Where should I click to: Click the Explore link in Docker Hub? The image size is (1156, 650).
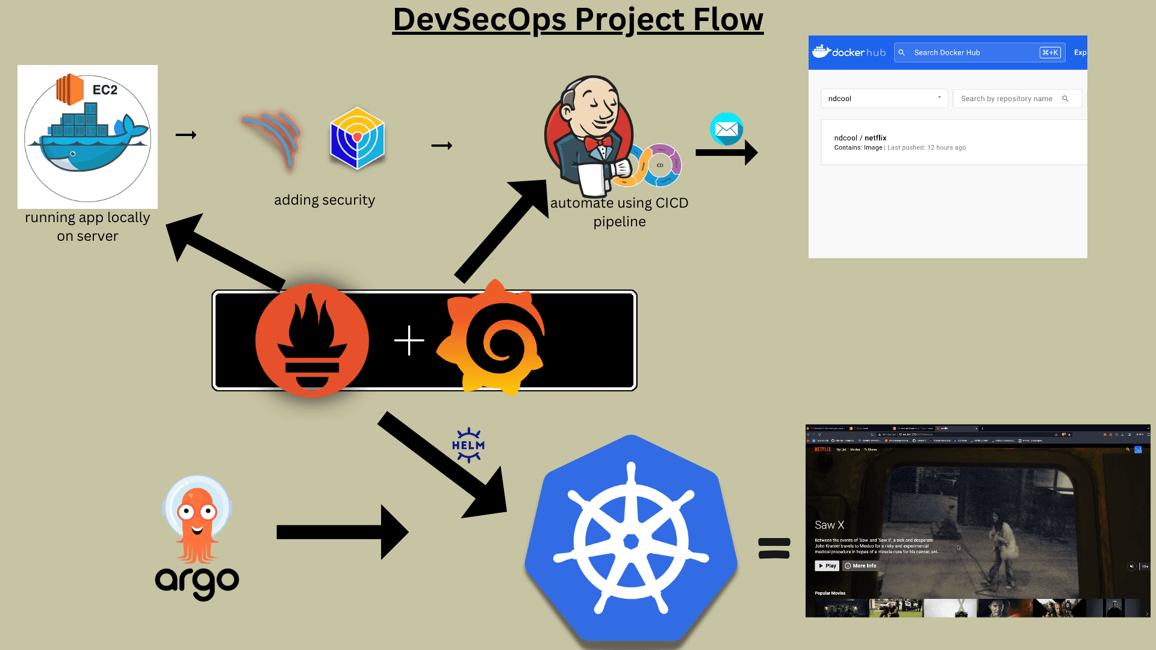point(1080,52)
